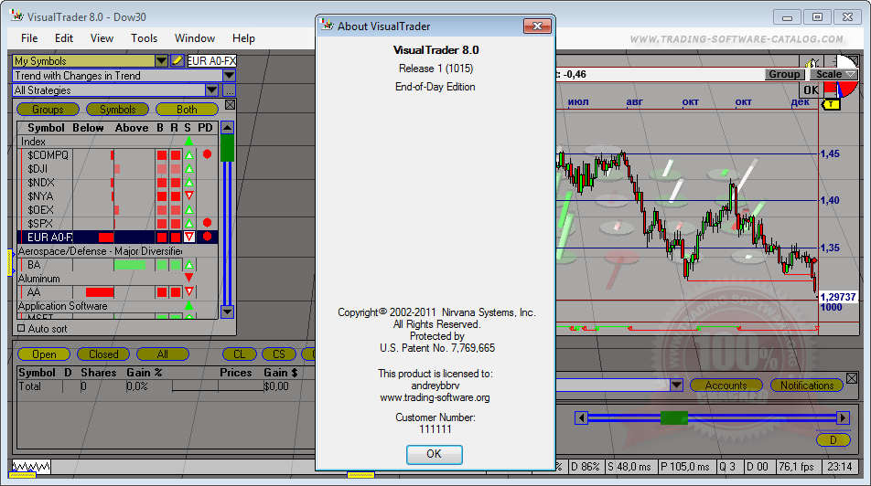
Task: Expand the Trend with Changes in Trend dropdown
Action: pyautogui.click(x=229, y=76)
